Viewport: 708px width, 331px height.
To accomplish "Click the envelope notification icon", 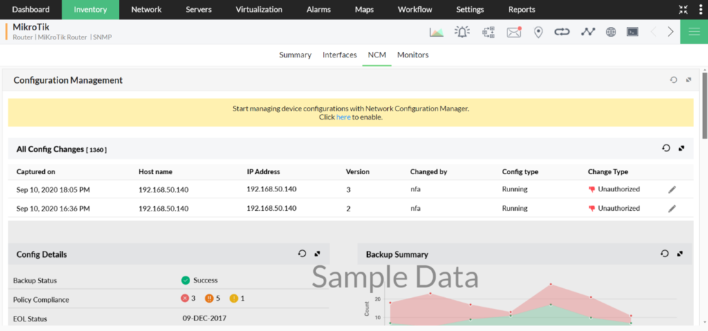I will tap(514, 32).
